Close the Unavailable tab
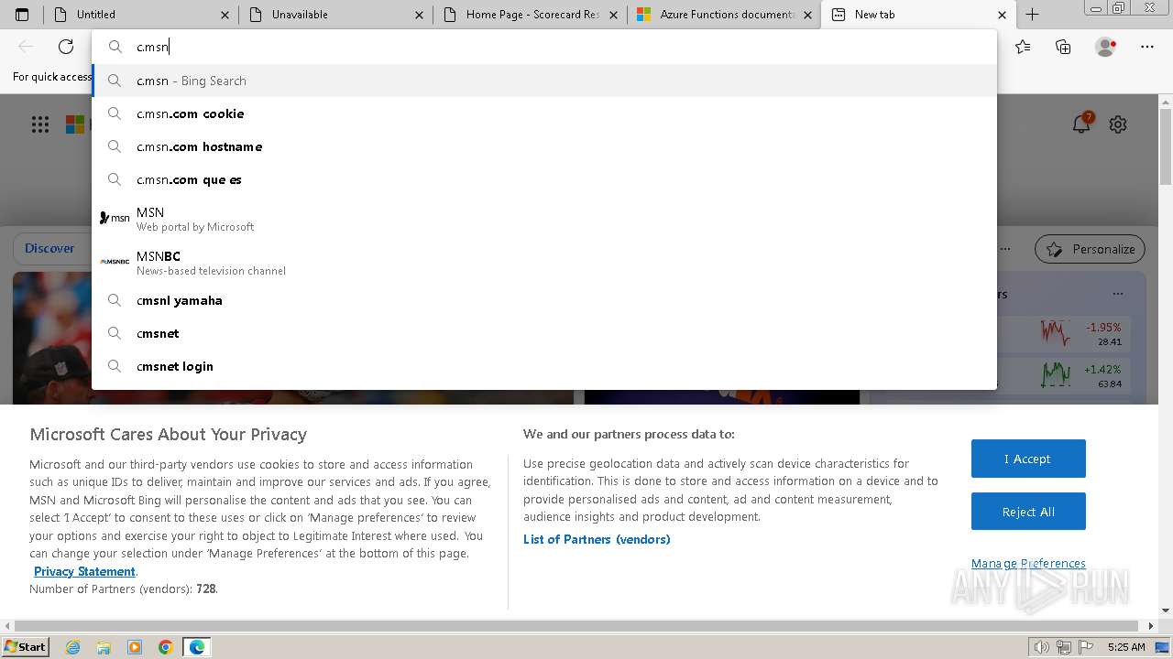The width and height of the screenshot is (1173, 659). pos(420,15)
